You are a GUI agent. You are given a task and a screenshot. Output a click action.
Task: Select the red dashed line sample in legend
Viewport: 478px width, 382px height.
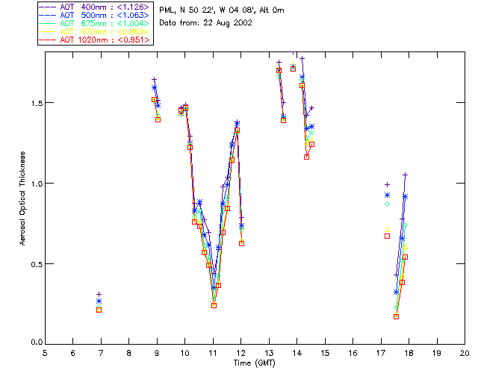pos(48,40)
